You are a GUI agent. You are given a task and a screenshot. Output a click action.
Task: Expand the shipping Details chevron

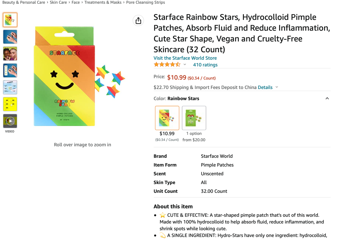click(x=277, y=87)
